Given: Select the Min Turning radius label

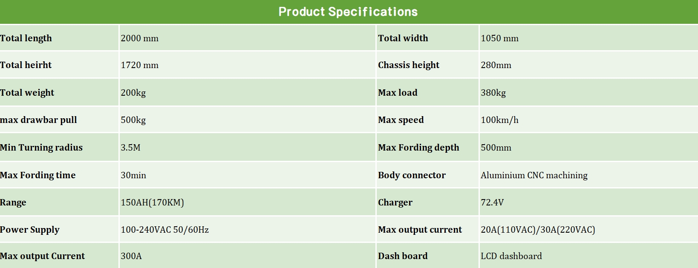Looking at the screenshot, I should pyautogui.click(x=41, y=148).
